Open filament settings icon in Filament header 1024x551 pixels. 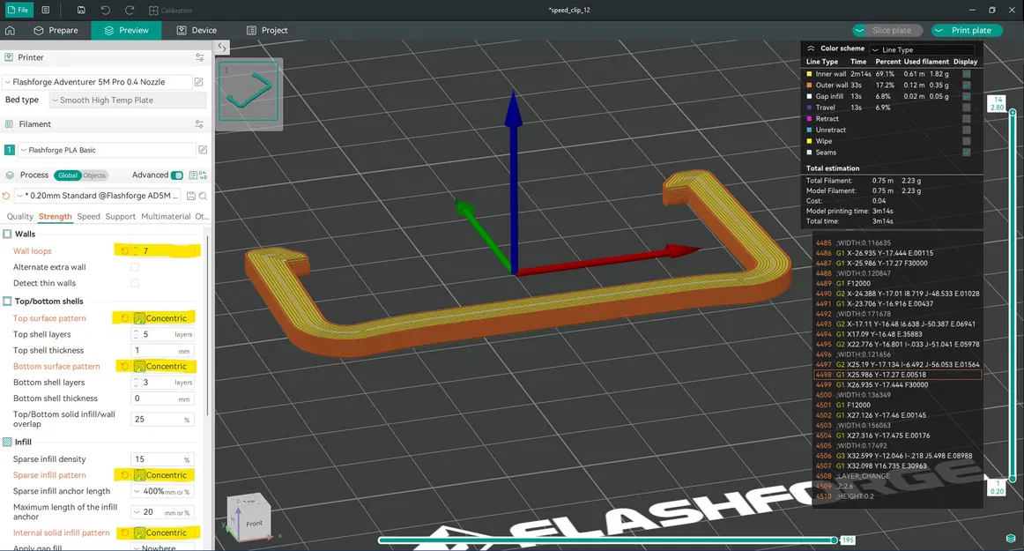click(x=199, y=124)
